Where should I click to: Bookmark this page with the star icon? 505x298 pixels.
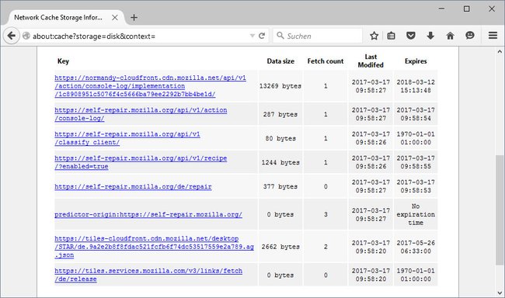pyautogui.click(x=374, y=36)
